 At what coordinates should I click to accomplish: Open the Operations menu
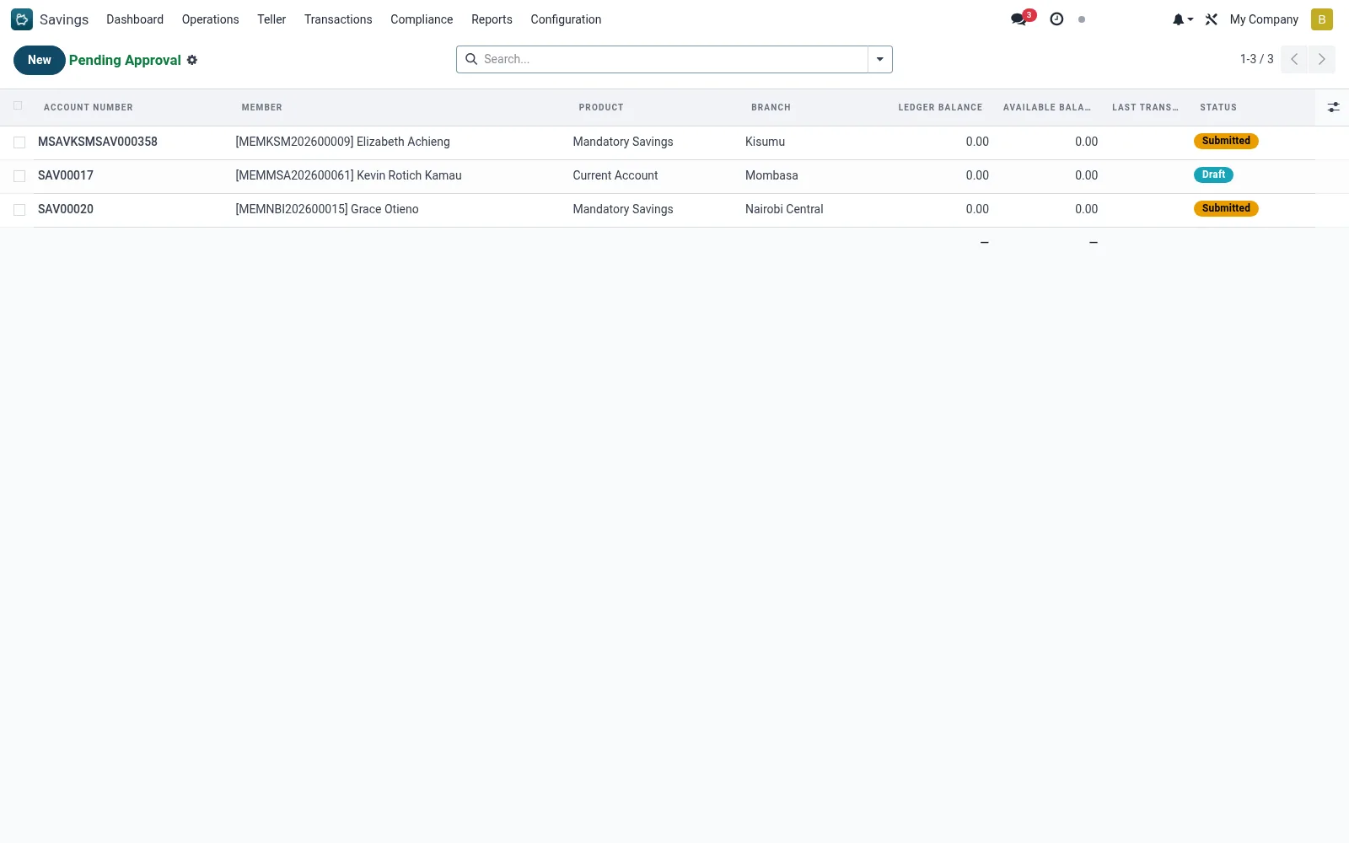coord(211,19)
